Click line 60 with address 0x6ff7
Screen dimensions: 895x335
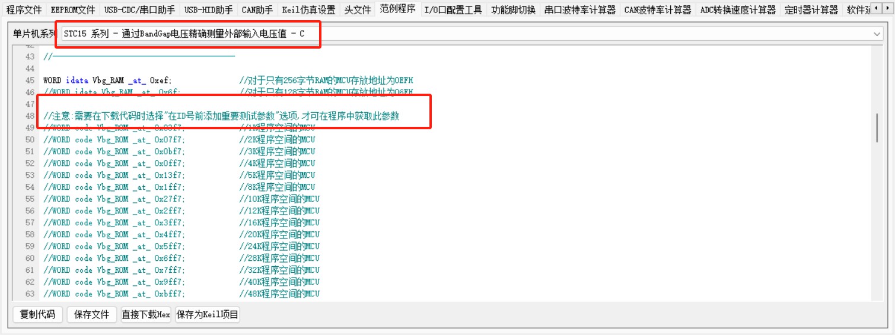pos(114,258)
